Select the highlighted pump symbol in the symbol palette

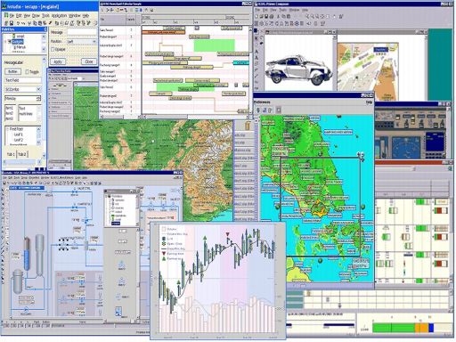[x=118, y=312]
